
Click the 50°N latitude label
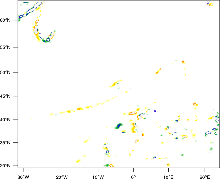tap(5, 72)
